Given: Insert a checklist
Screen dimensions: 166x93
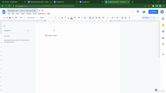Looking at the screenshot, I should pos(107,18).
